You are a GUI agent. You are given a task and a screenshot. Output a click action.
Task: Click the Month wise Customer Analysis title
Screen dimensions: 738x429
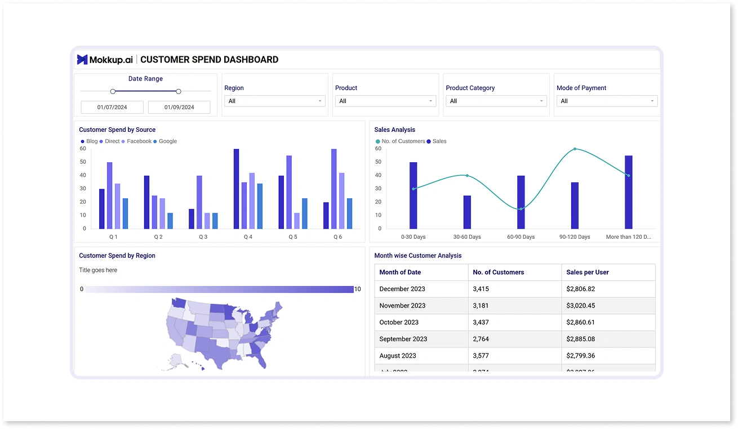point(418,256)
